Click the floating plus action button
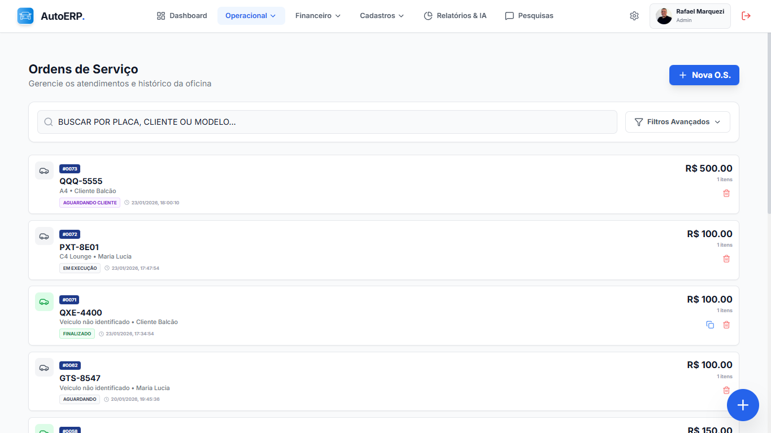Viewport: 771px width, 433px height. (x=743, y=405)
